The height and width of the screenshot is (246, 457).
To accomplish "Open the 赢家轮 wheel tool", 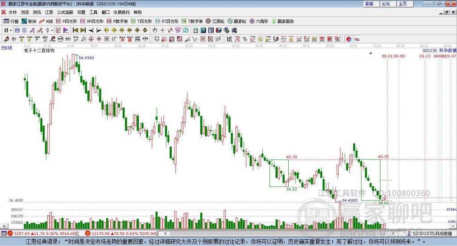I will 237,21.
